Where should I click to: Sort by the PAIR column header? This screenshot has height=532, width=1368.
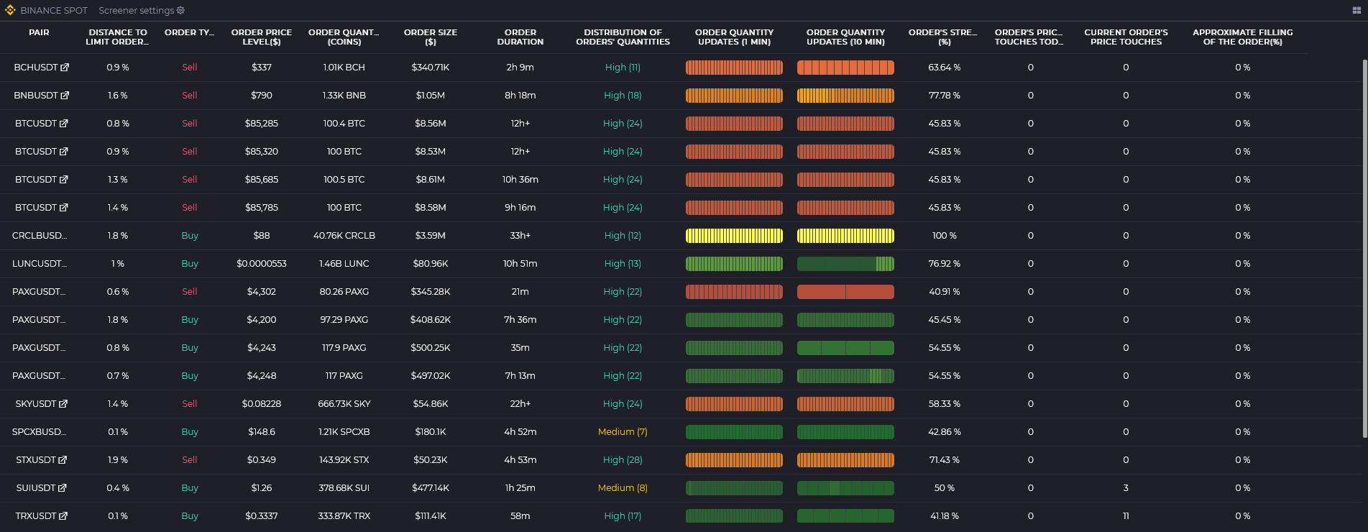pyautogui.click(x=39, y=32)
